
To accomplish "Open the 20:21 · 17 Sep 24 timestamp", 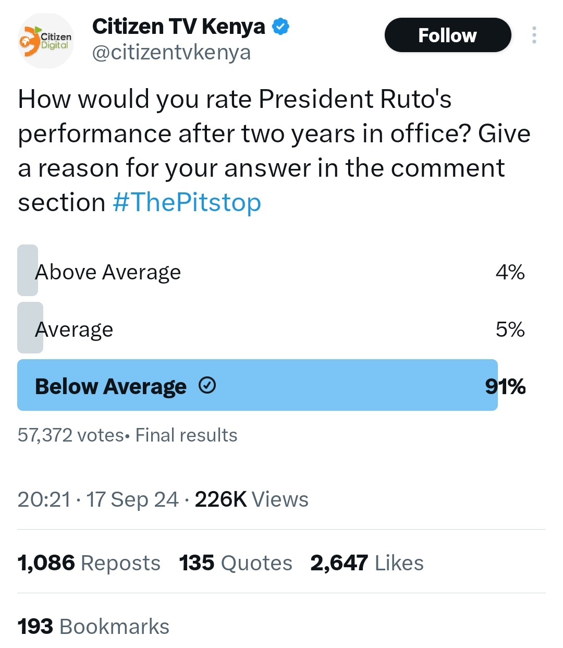I will pos(98,499).
